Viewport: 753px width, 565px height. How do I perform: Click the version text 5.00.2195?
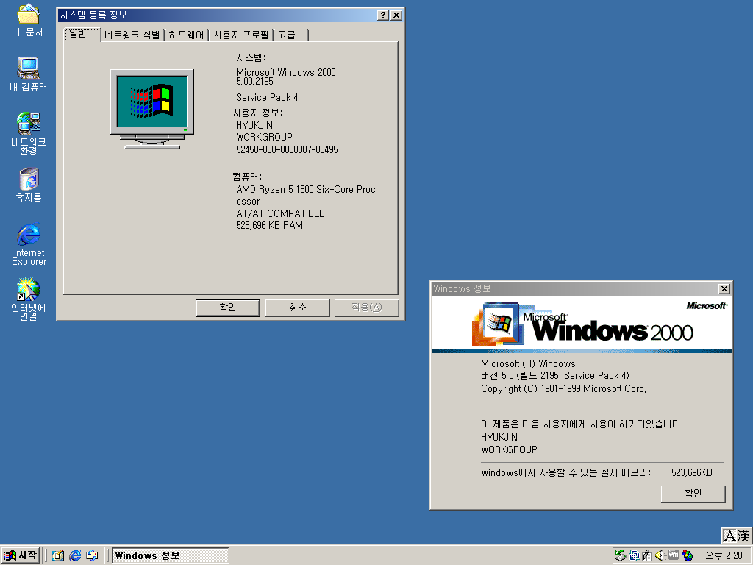(x=254, y=82)
